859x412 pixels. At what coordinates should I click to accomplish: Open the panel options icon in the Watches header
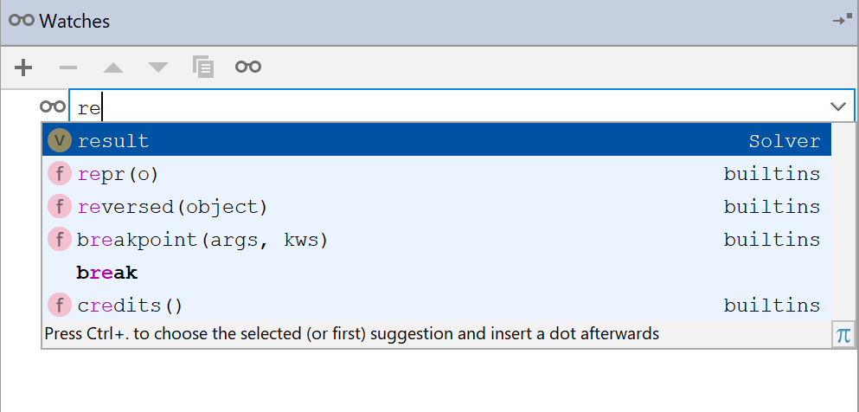tap(843, 20)
